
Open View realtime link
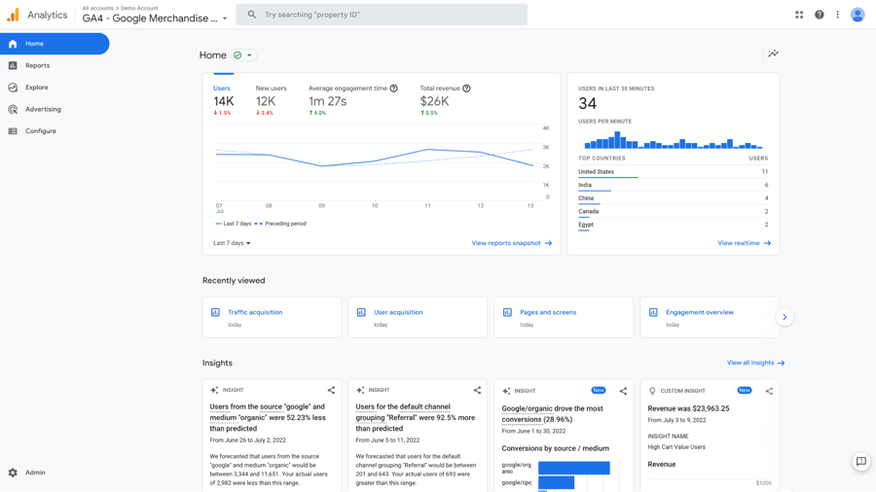tap(745, 243)
